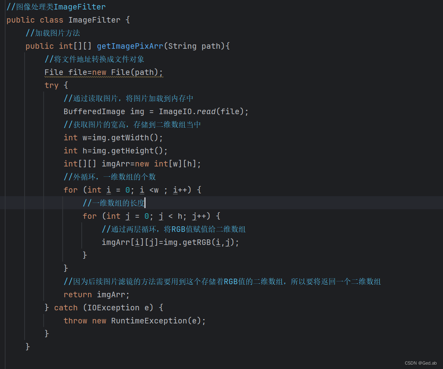Click the comment //通过读取图片，将图片加载到内存中
The height and width of the screenshot is (369, 443).
pos(128,99)
